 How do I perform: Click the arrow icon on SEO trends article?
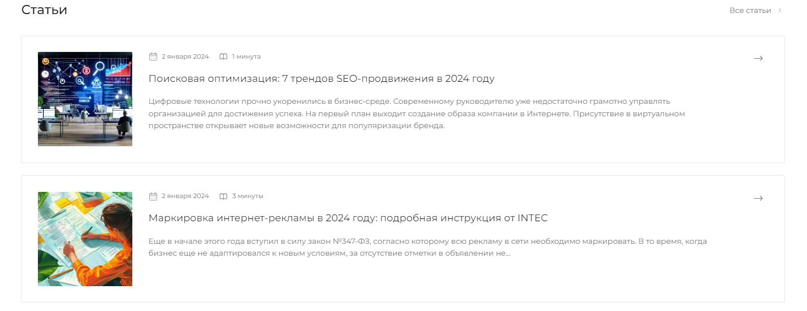[x=758, y=58]
